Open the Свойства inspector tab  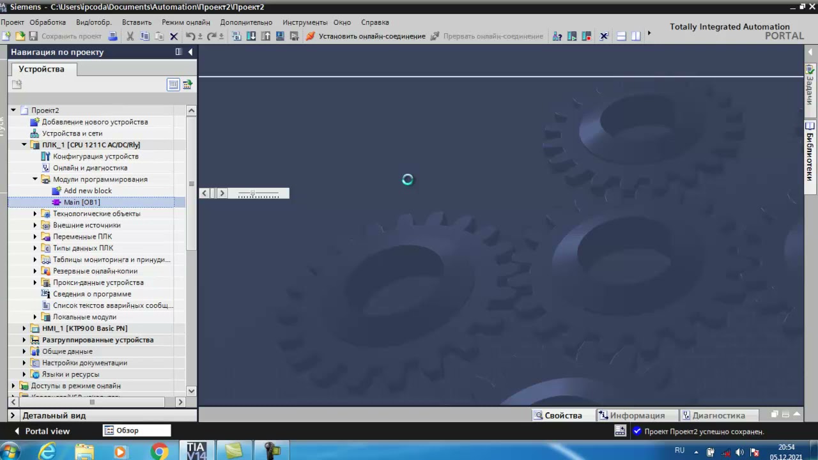point(563,415)
